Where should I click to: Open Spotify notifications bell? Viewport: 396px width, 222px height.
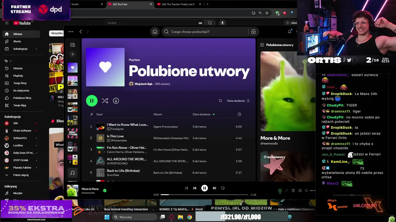pyautogui.click(x=290, y=31)
